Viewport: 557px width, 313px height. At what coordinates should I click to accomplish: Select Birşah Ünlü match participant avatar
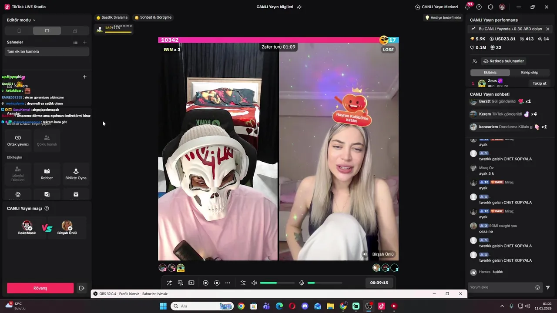[67, 226]
